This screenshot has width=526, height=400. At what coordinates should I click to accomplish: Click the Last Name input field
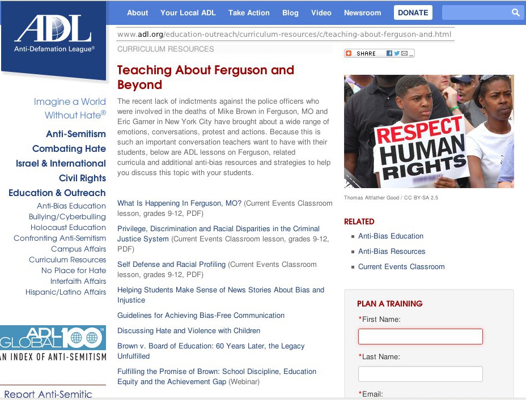click(x=421, y=374)
